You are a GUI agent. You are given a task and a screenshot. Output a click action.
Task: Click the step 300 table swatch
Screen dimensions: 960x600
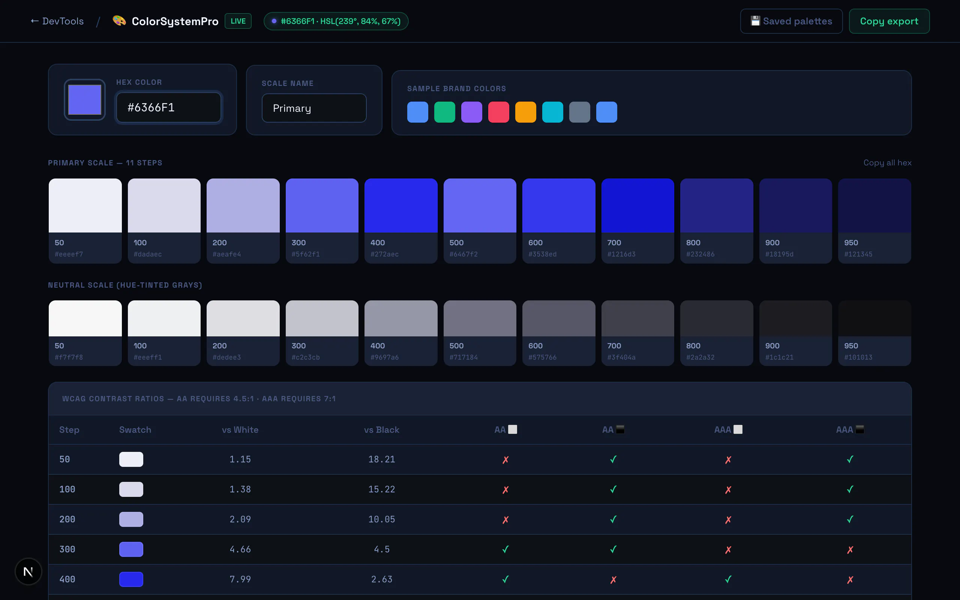click(x=131, y=549)
